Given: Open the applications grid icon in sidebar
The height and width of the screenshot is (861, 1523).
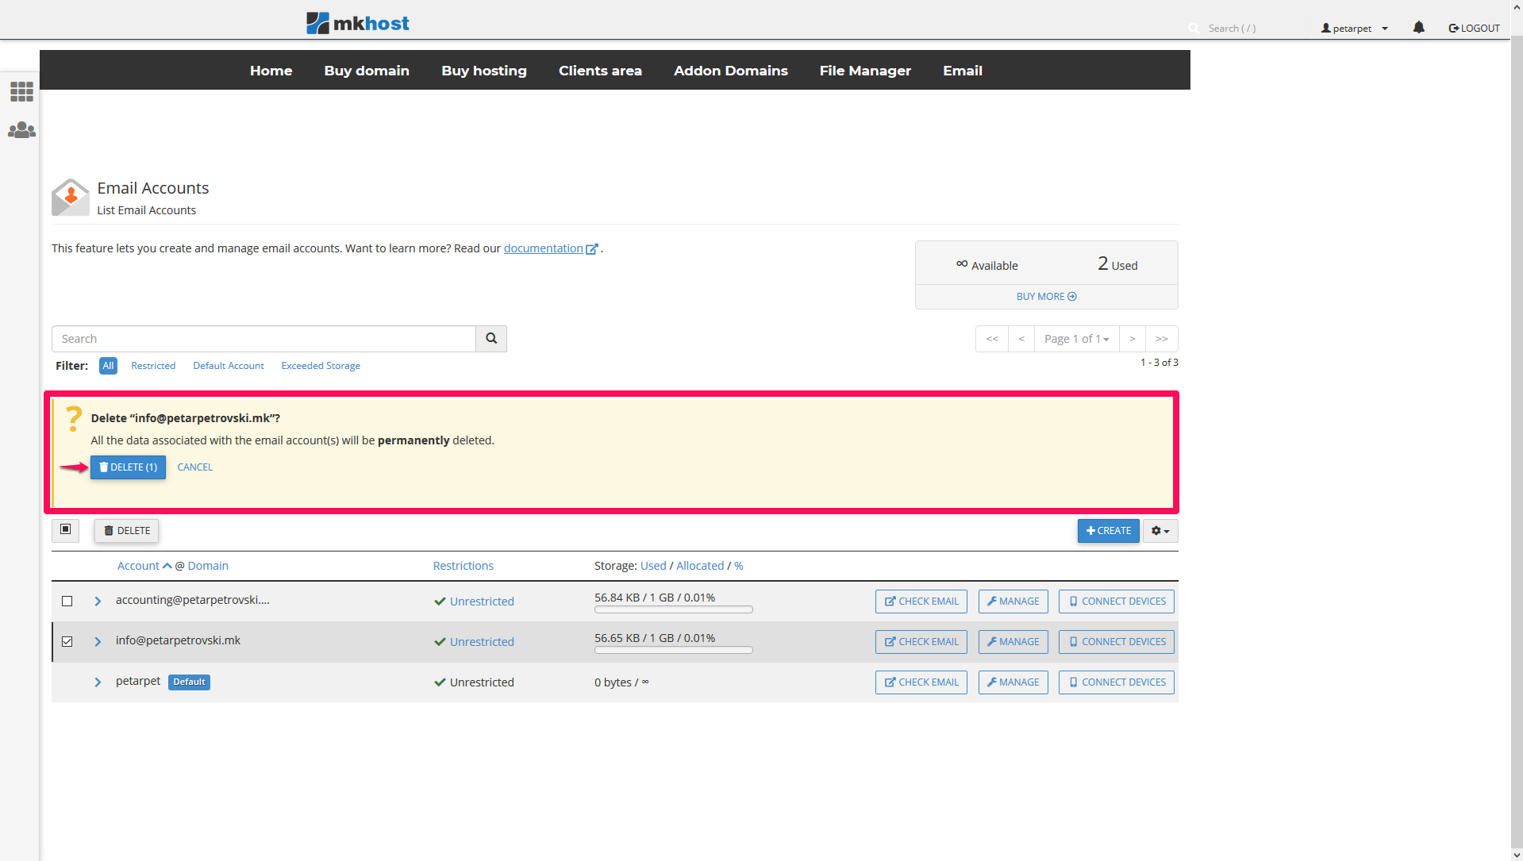Looking at the screenshot, I should [21, 92].
